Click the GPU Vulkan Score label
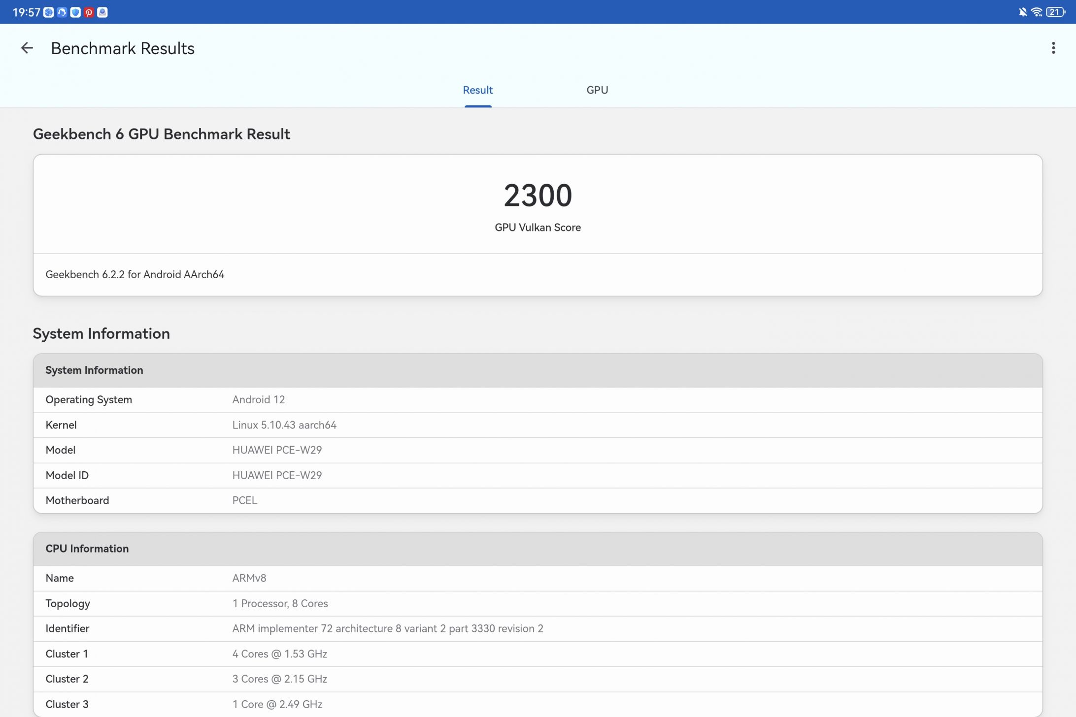Viewport: 1076px width, 717px height. [x=538, y=228]
